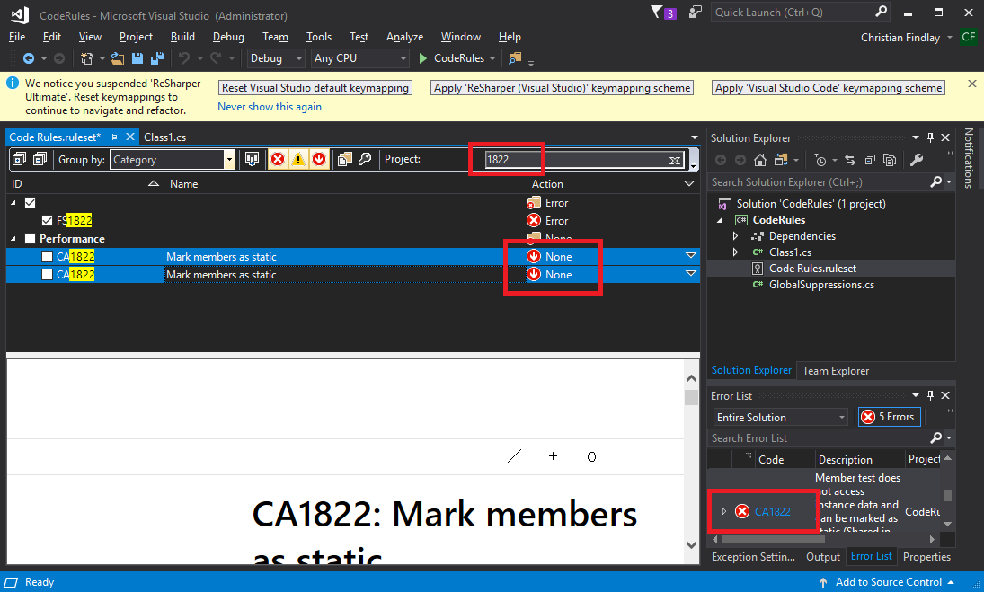The width and height of the screenshot is (984, 592).
Task: Toggle the 5 Errors filter button
Action: tap(890, 417)
